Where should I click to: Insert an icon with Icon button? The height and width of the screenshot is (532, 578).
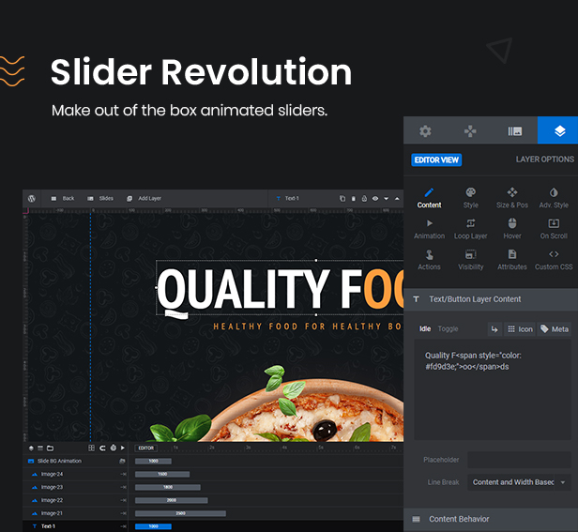[520, 328]
